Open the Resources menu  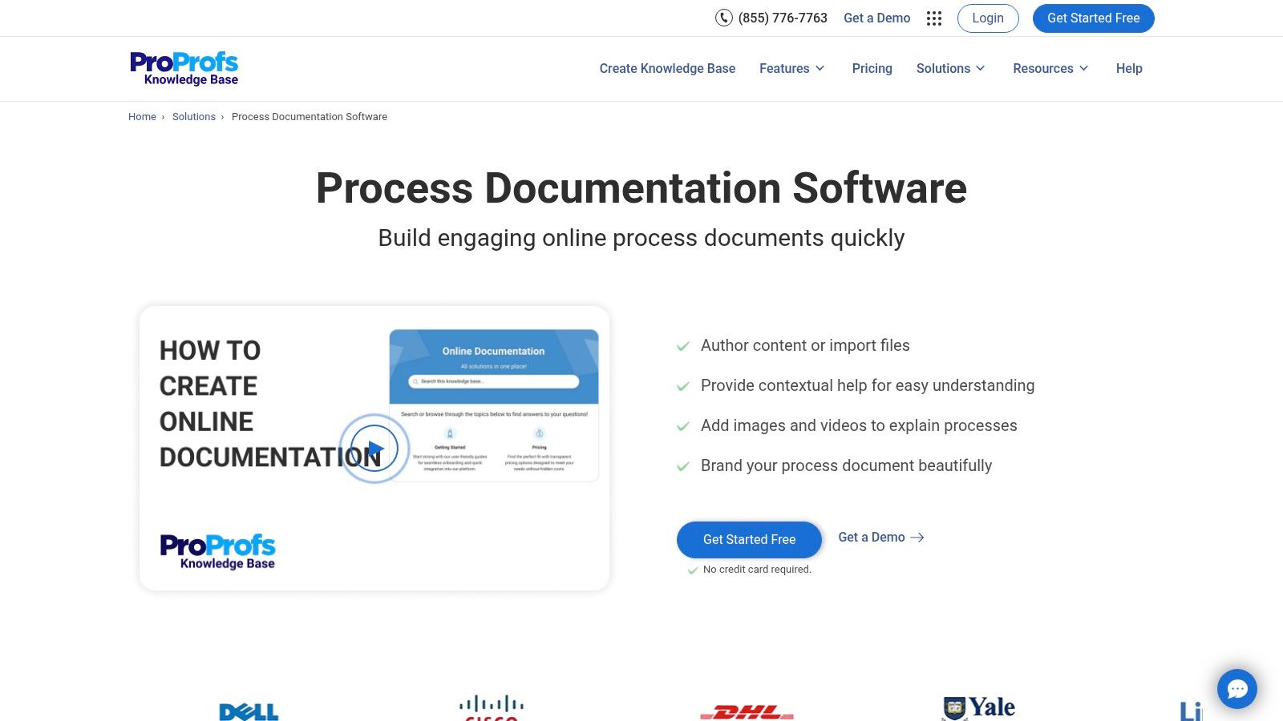coord(1042,69)
